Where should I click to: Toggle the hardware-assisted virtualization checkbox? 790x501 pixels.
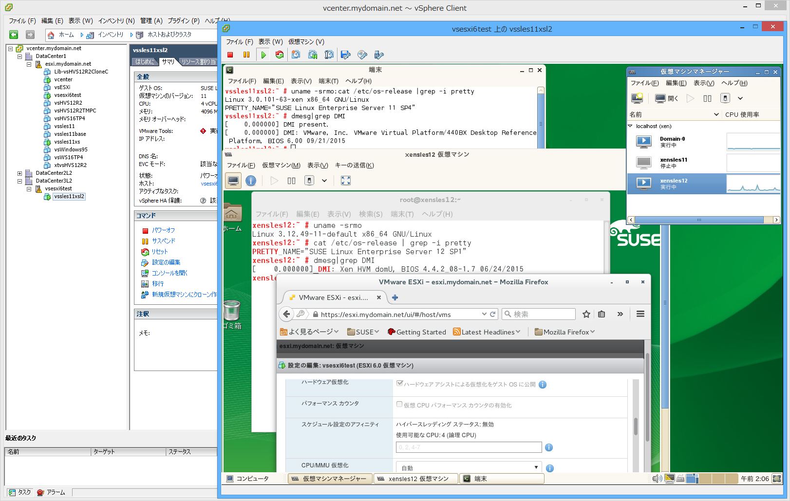(x=399, y=384)
